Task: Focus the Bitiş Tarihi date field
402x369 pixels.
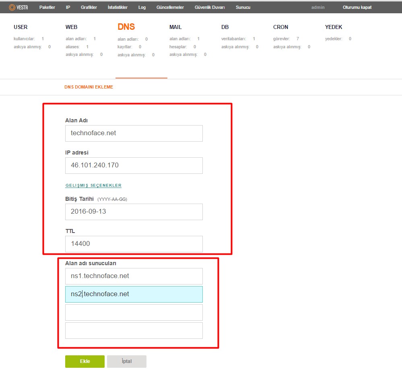Action: 134,212
